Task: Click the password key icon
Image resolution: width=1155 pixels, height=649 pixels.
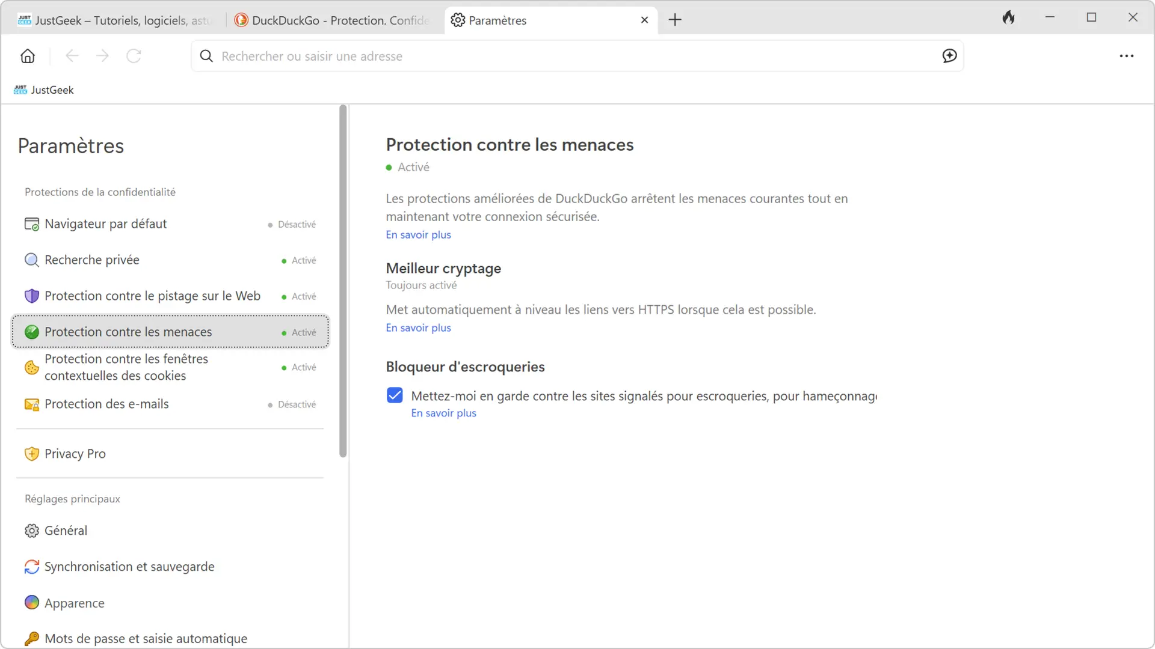Action: [32, 638]
